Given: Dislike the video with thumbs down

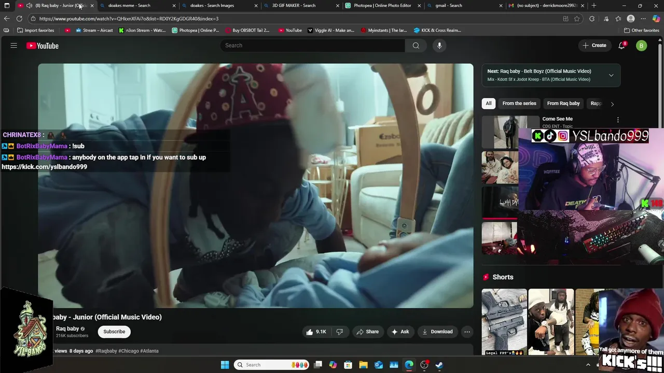Looking at the screenshot, I should [x=340, y=332].
